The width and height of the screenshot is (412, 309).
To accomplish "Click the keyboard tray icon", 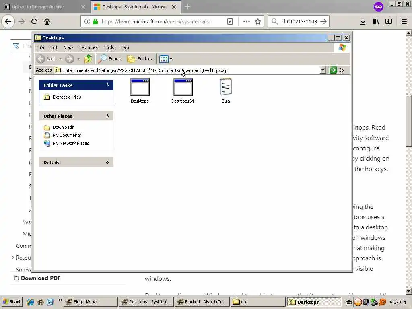I will [349, 302].
